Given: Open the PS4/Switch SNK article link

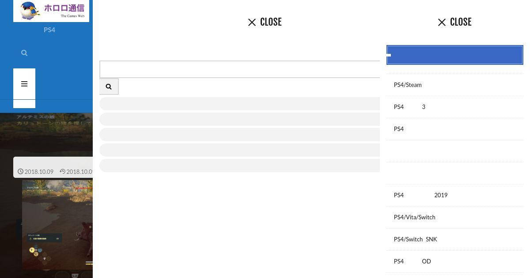Looking at the screenshot, I should click(x=454, y=239).
